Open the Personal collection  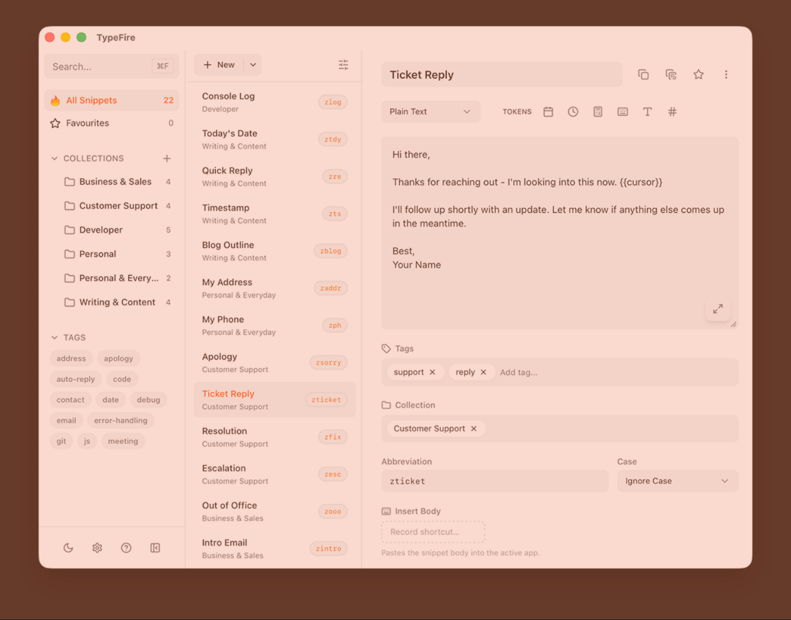pyautogui.click(x=118, y=254)
